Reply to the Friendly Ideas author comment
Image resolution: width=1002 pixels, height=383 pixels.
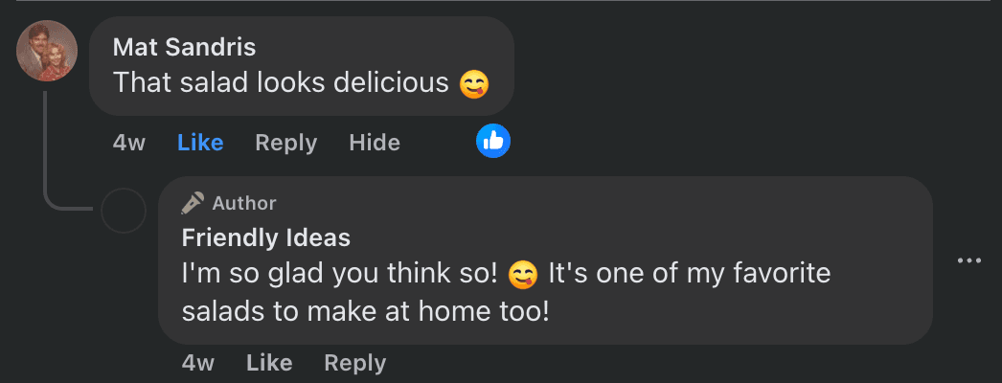click(354, 363)
